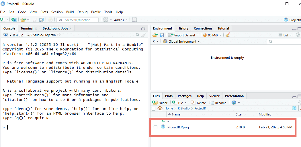The width and height of the screenshot is (301, 147).
Task: Open the workspace panes dropdown arrow
Action: [111, 20]
